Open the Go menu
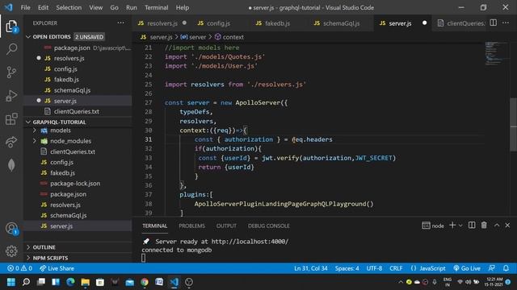This screenshot has height=290, width=517. point(114,7)
